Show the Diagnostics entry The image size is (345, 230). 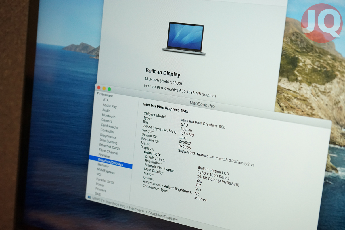pos(108,137)
